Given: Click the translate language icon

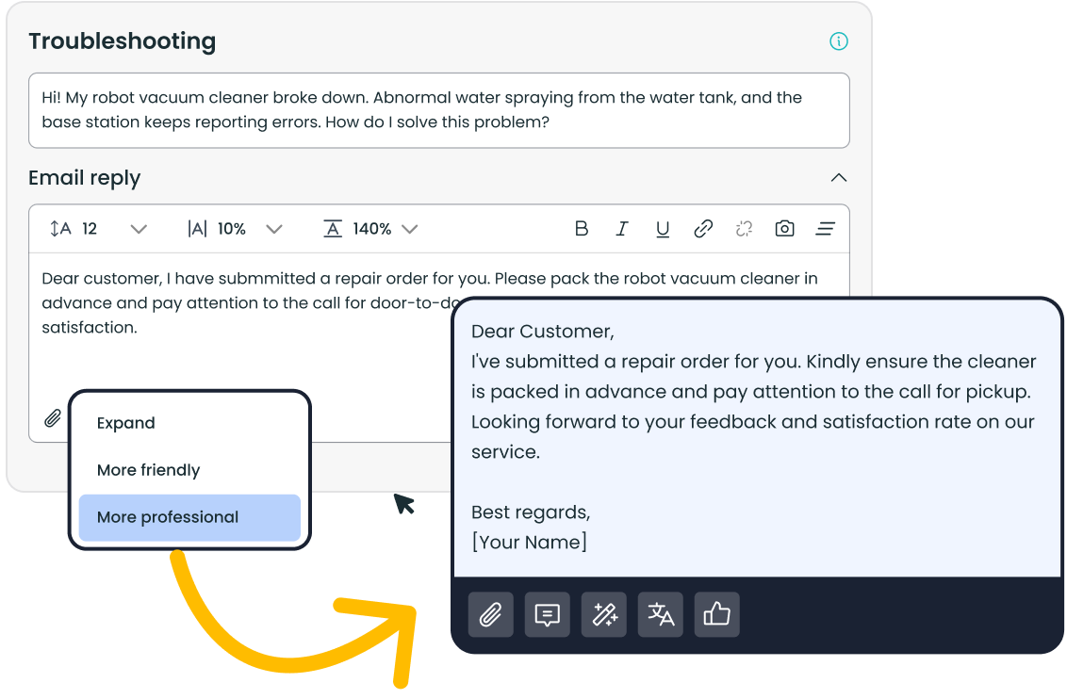Looking at the screenshot, I should tap(660, 615).
